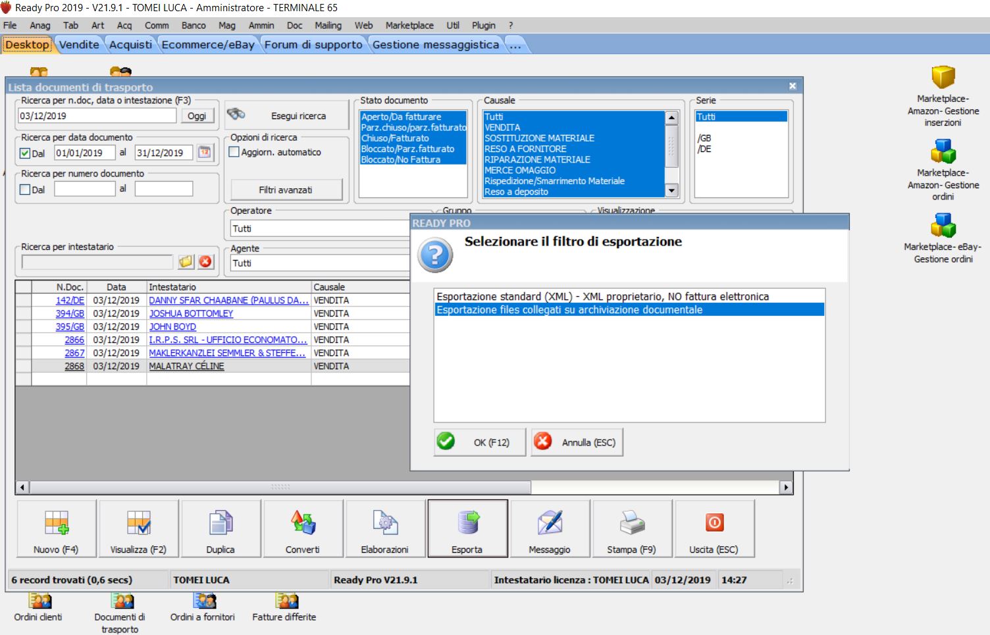The height and width of the screenshot is (635, 990).
Task: Open Visualizza (F2) toolbar button
Action: (x=138, y=528)
